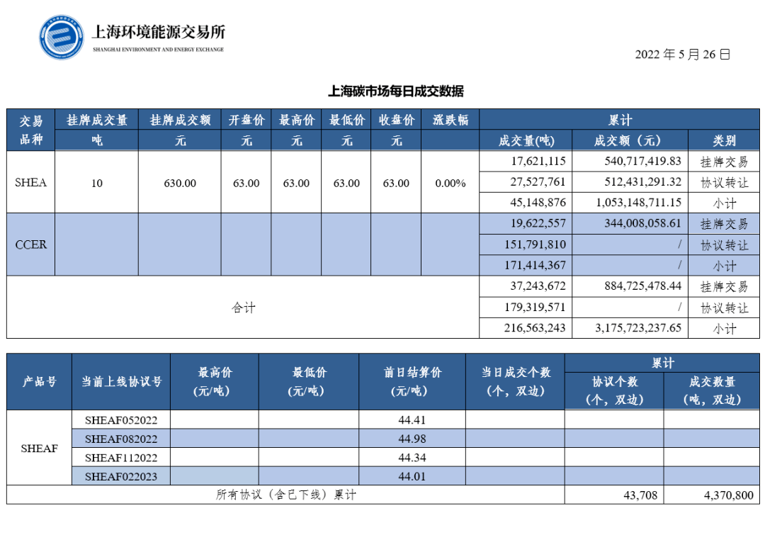Select the SHEA trading product label
This screenshot has width=765, height=535.
30,182
